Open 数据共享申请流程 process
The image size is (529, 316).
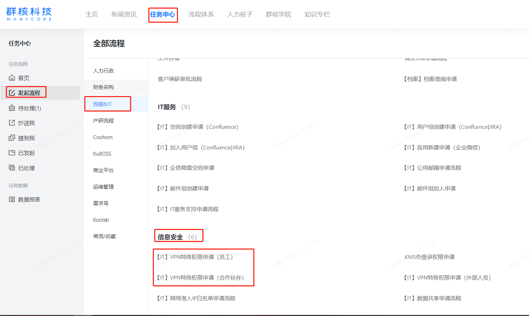pyautogui.click(x=432, y=298)
